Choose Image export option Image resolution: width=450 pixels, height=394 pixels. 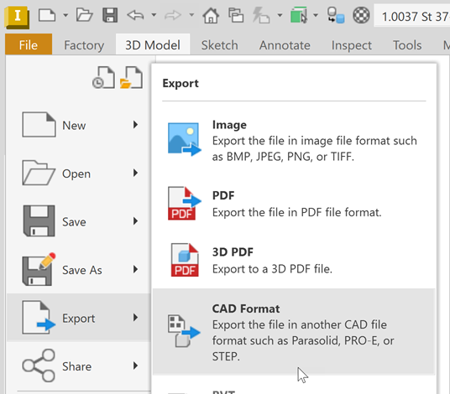(294, 140)
